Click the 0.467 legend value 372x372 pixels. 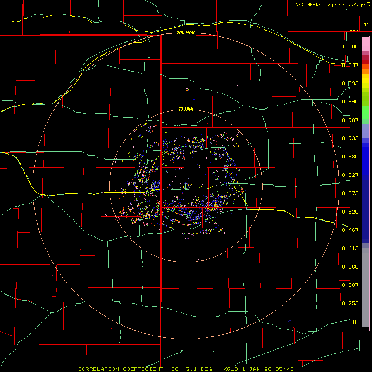tap(350, 230)
